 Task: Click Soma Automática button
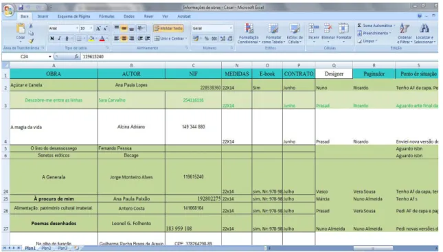(374, 25)
